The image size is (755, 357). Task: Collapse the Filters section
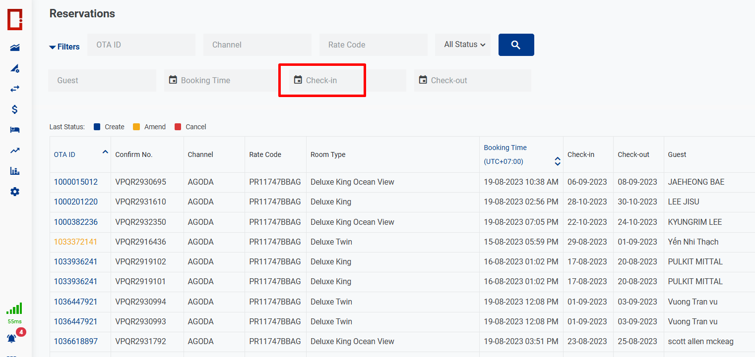(x=64, y=47)
